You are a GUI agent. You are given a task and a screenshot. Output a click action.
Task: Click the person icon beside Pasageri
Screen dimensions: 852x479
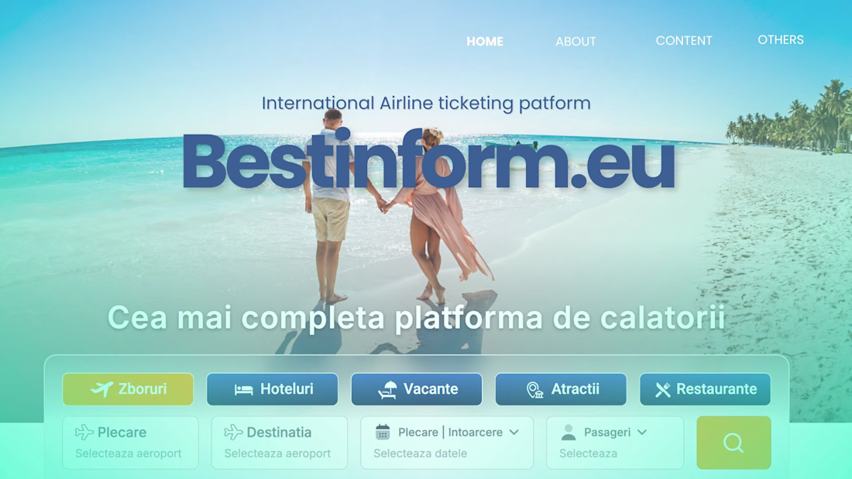[569, 433]
